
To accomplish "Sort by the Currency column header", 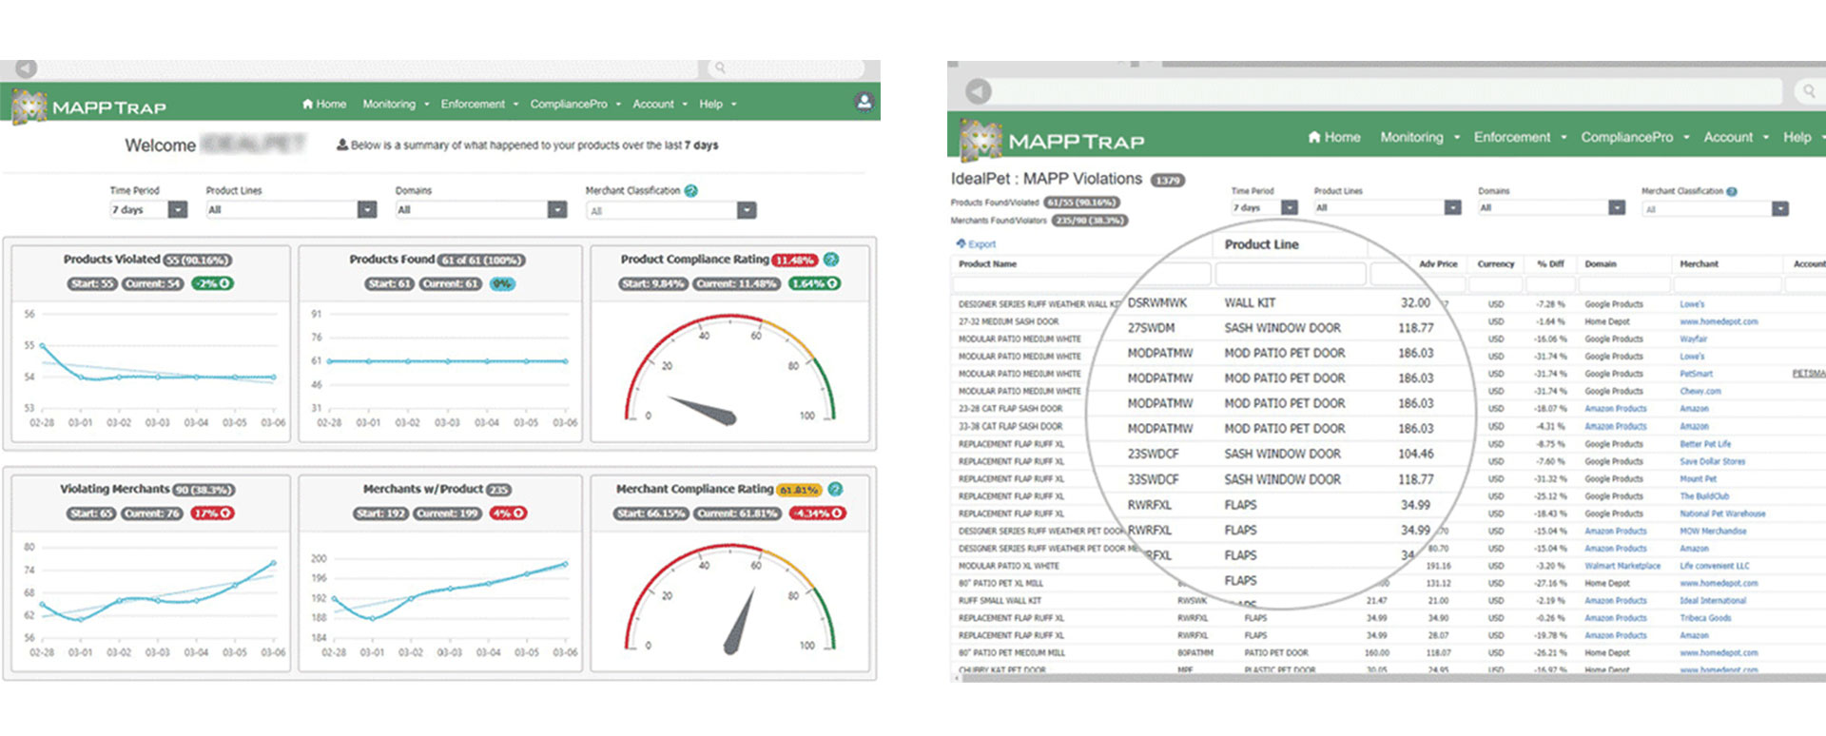I will pyautogui.click(x=1495, y=263).
